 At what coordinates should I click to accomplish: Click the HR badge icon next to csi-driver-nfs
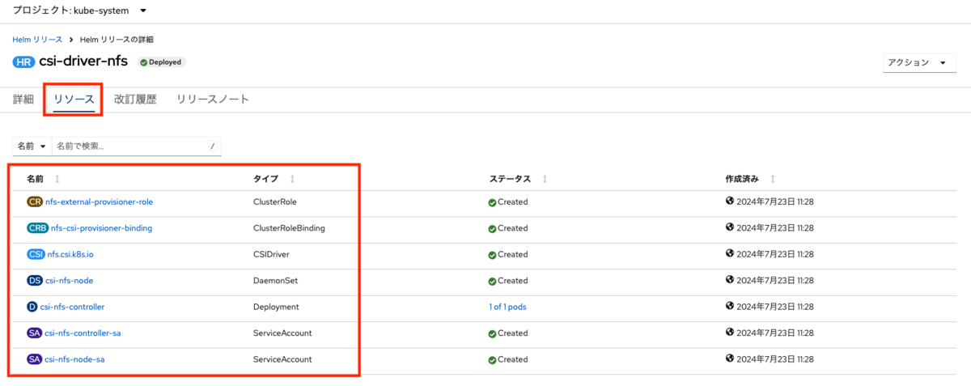pos(24,62)
